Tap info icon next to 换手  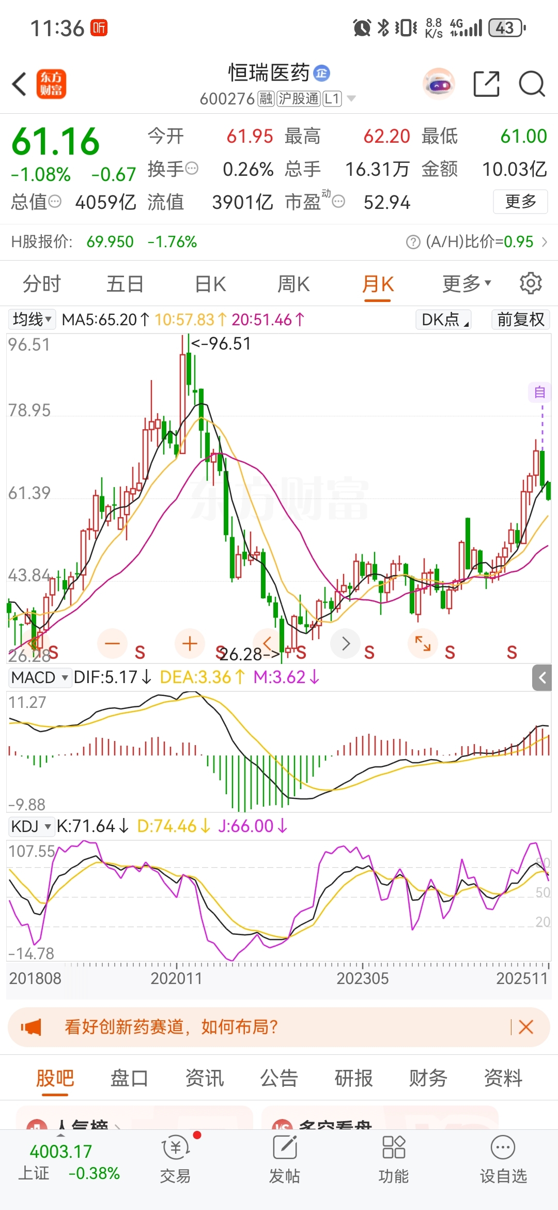[192, 169]
